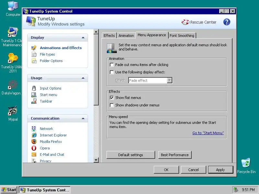Open the Windows Start button

coord(9,190)
